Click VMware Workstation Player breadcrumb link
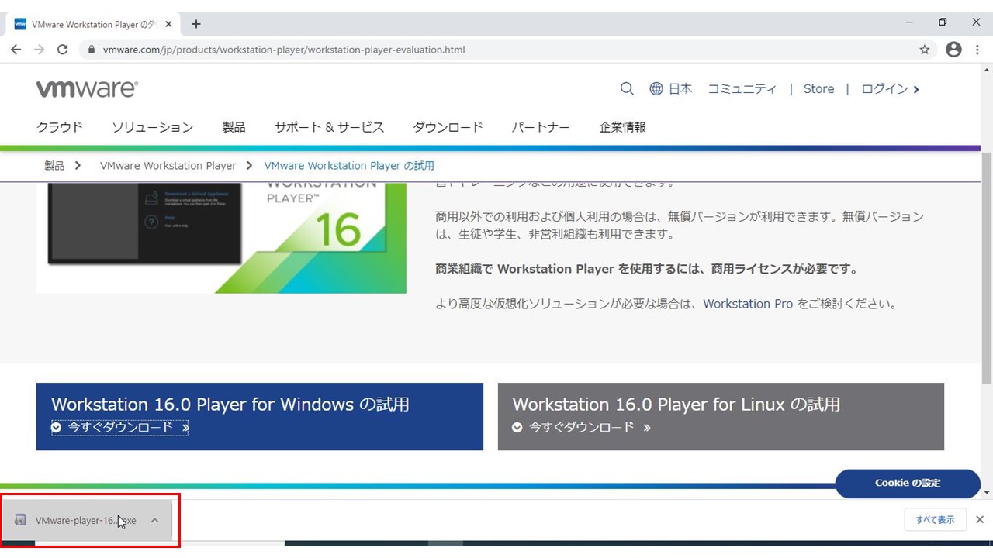Viewport: 993px width, 558px height. (168, 166)
